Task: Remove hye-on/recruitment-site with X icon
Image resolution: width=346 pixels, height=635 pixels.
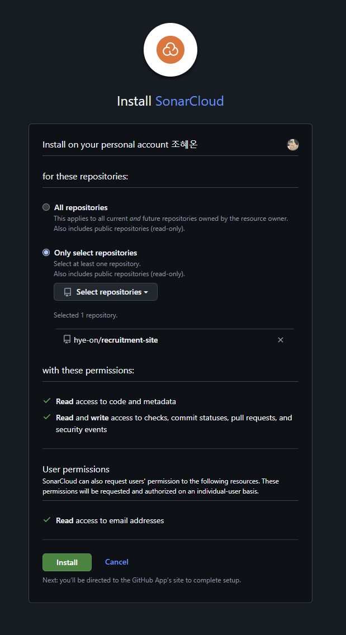Action: pos(281,340)
